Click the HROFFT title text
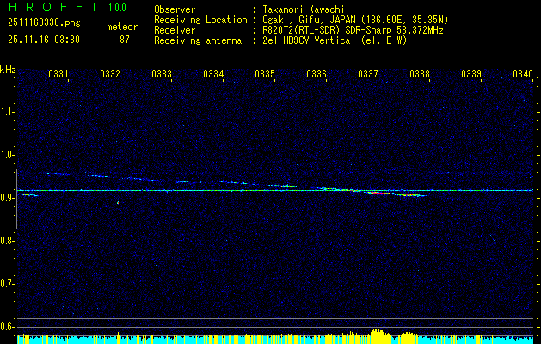Image resolution: width=541 pixels, height=344 pixels. pyautogui.click(x=53, y=8)
